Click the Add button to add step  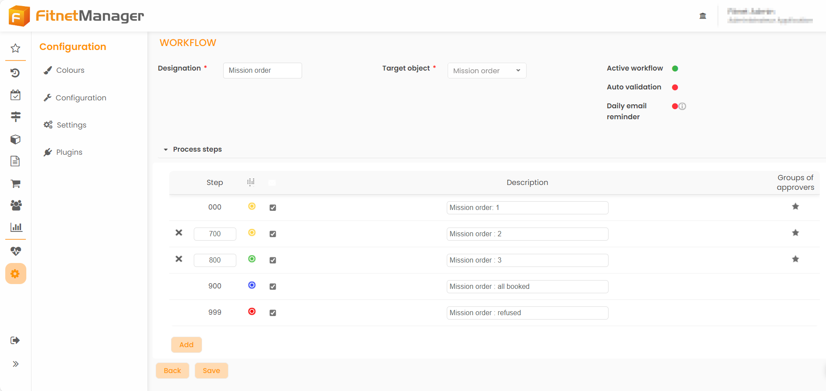186,345
